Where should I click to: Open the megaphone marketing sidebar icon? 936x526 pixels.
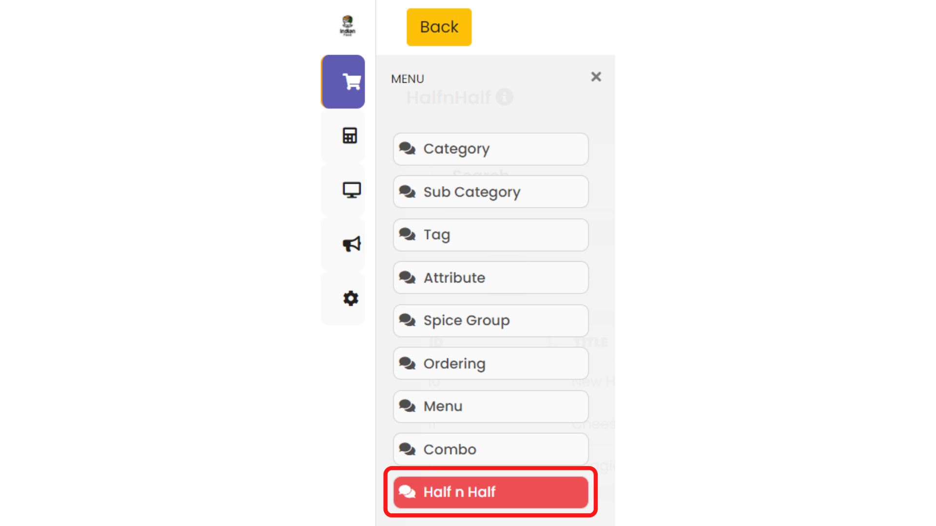(x=351, y=244)
